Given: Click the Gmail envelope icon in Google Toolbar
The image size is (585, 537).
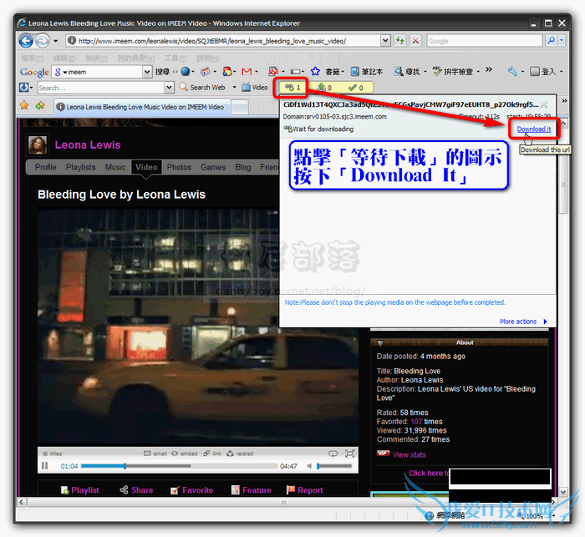Looking at the screenshot, I should click(x=247, y=72).
